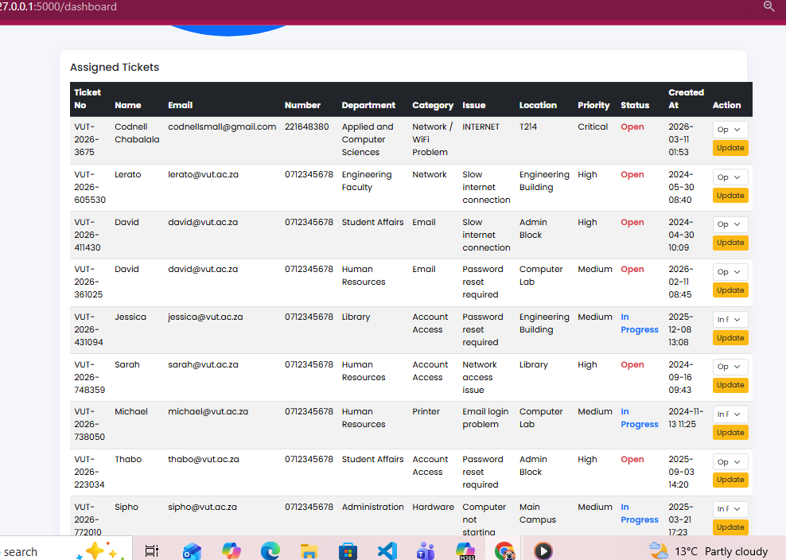Click phone number 221648380
The width and height of the screenshot is (786, 560).
pyautogui.click(x=307, y=126)
